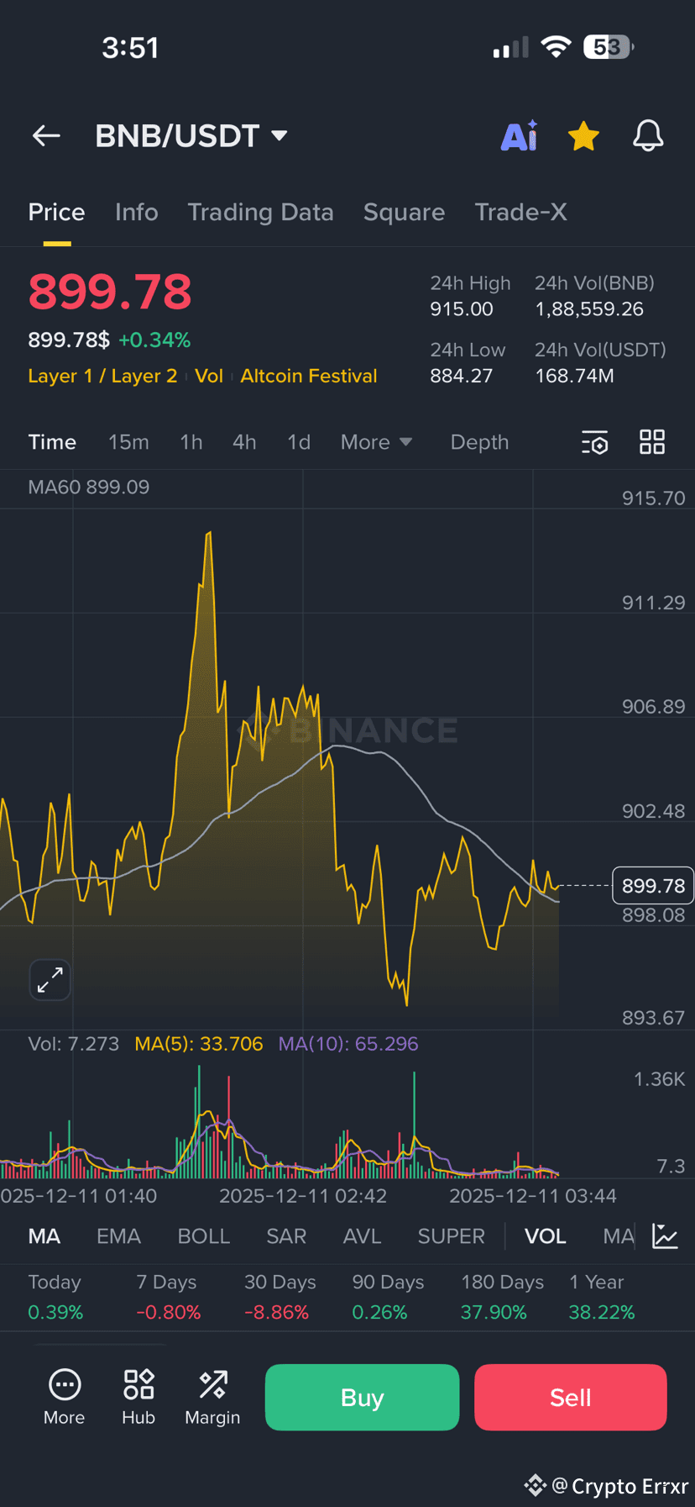The width and height of the screenshot is (695, 1507).
Task: Tap the MA60 899.09 label
Action: [x=89, y=487]
